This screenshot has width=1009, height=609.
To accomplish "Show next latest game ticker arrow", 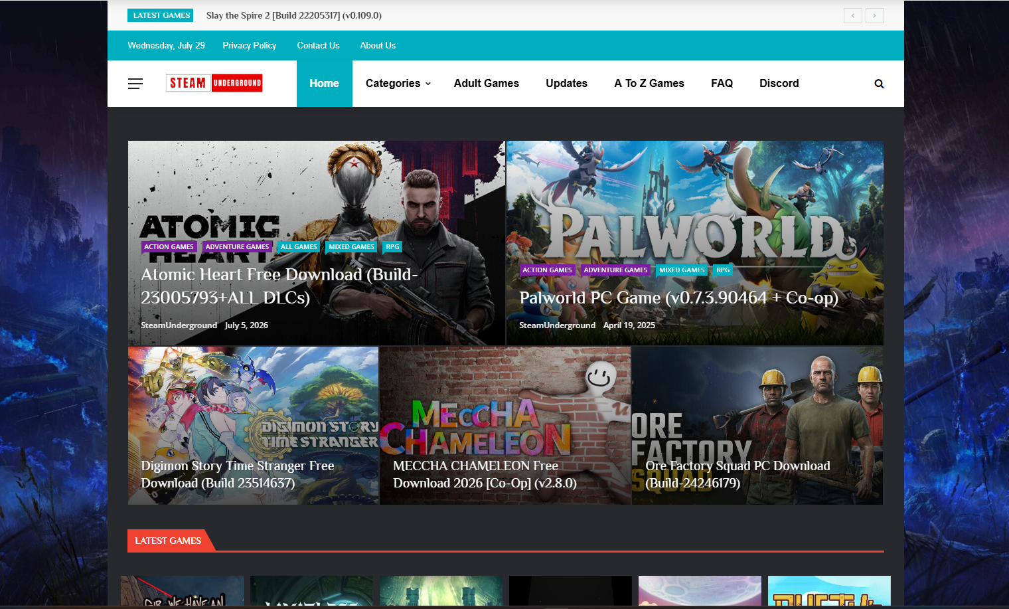I will [875, 15].
